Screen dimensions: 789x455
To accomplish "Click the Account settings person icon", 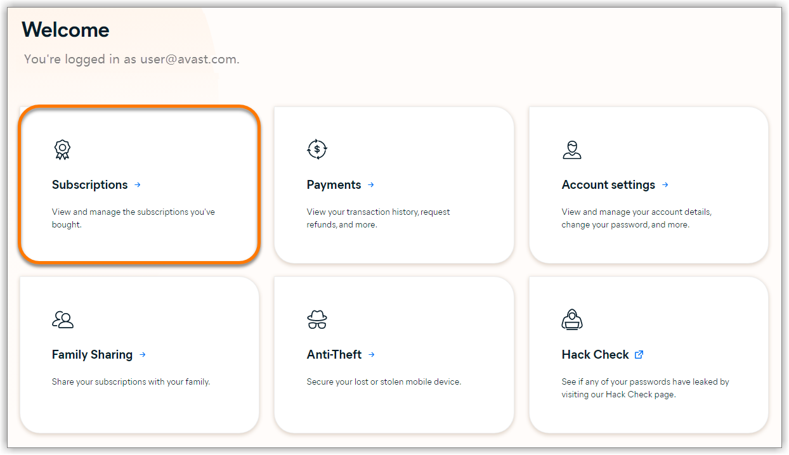I will point(571,150).
